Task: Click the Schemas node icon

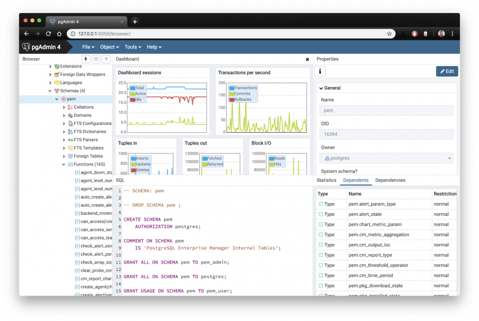Action: tap(57, 91)
